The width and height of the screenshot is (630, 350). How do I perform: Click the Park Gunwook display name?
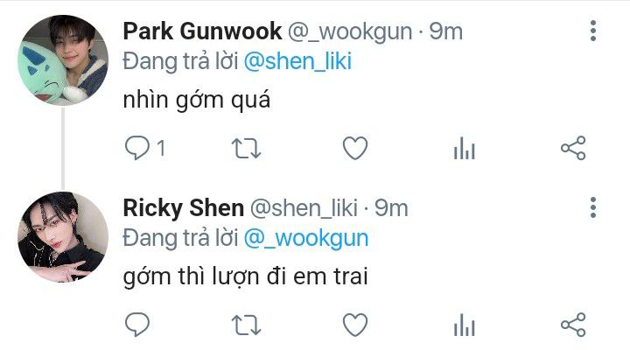[x=202, y=31]
